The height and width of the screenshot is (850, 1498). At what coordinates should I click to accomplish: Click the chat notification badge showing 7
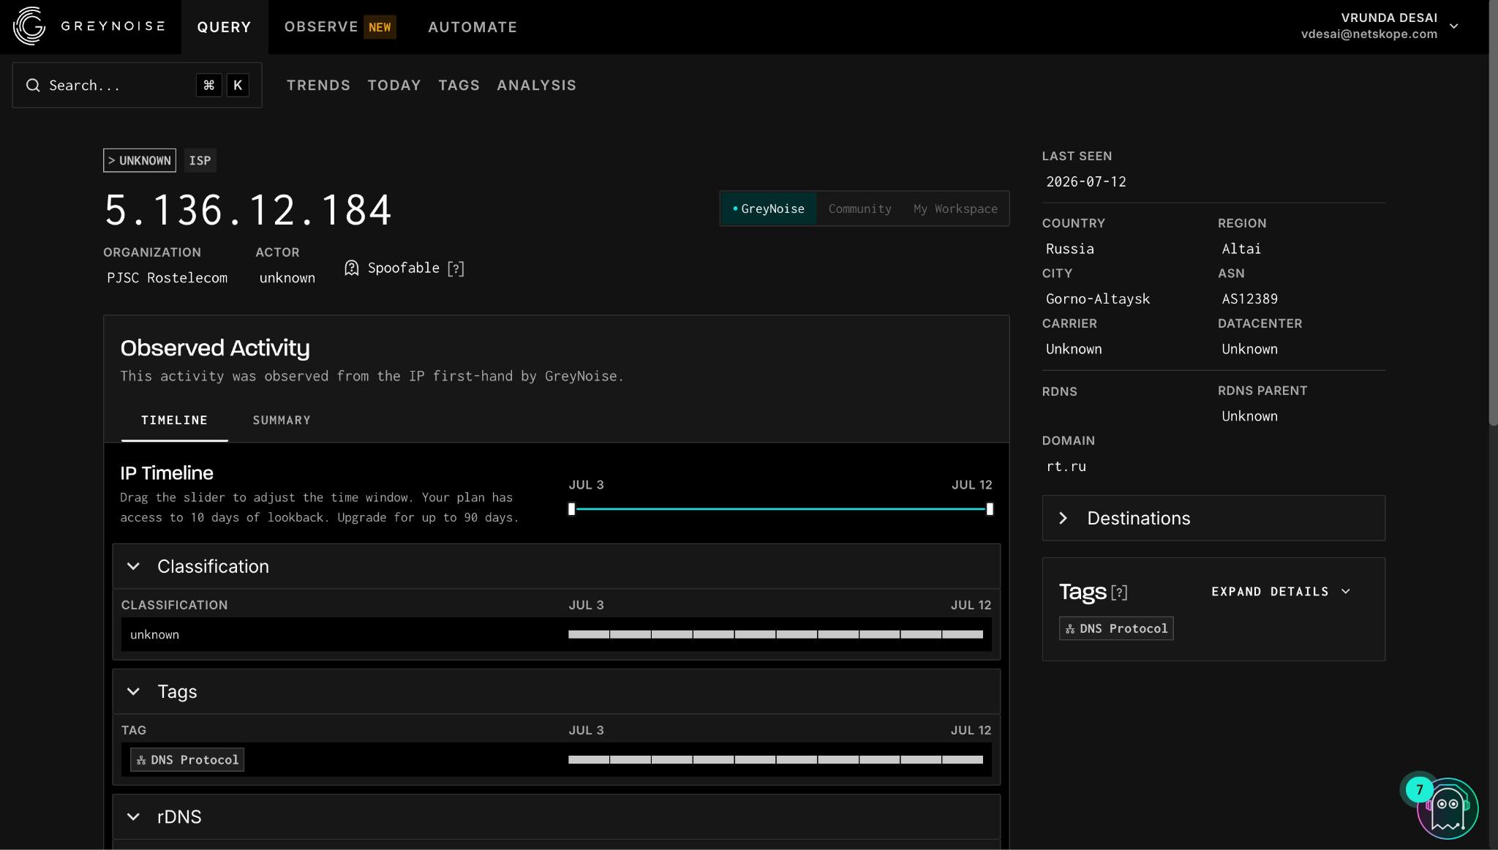[1419, 789]
